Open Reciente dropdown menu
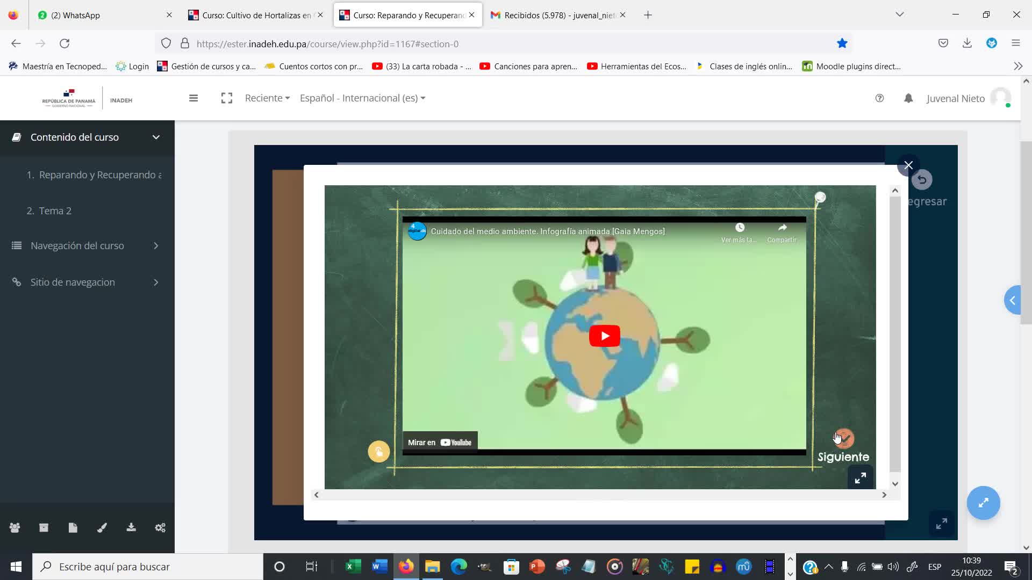1032x580 pixels. (x=267, y=98)
